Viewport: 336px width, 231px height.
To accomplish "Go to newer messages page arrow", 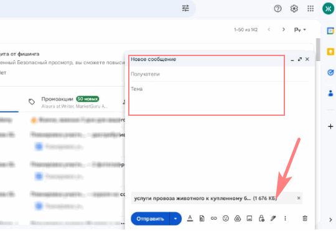I will 269,29.
